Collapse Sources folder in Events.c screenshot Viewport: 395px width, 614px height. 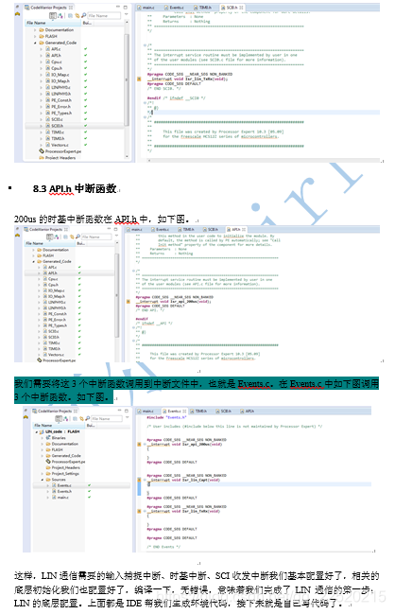coord(43,480)
